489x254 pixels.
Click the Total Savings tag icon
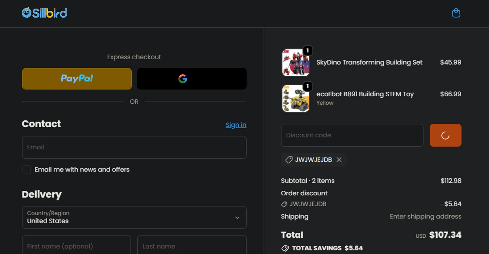285,248
